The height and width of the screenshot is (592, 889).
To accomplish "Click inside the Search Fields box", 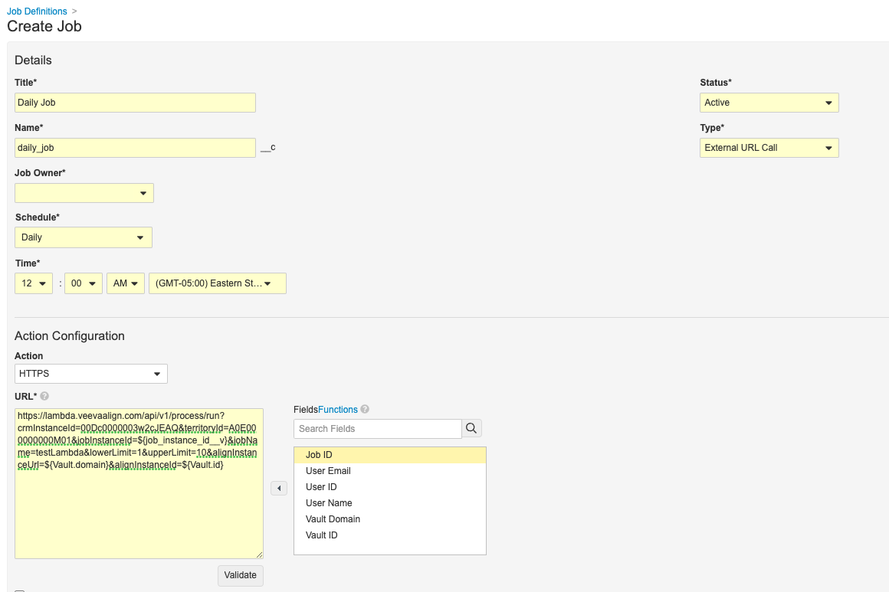I will coord(377,429).
